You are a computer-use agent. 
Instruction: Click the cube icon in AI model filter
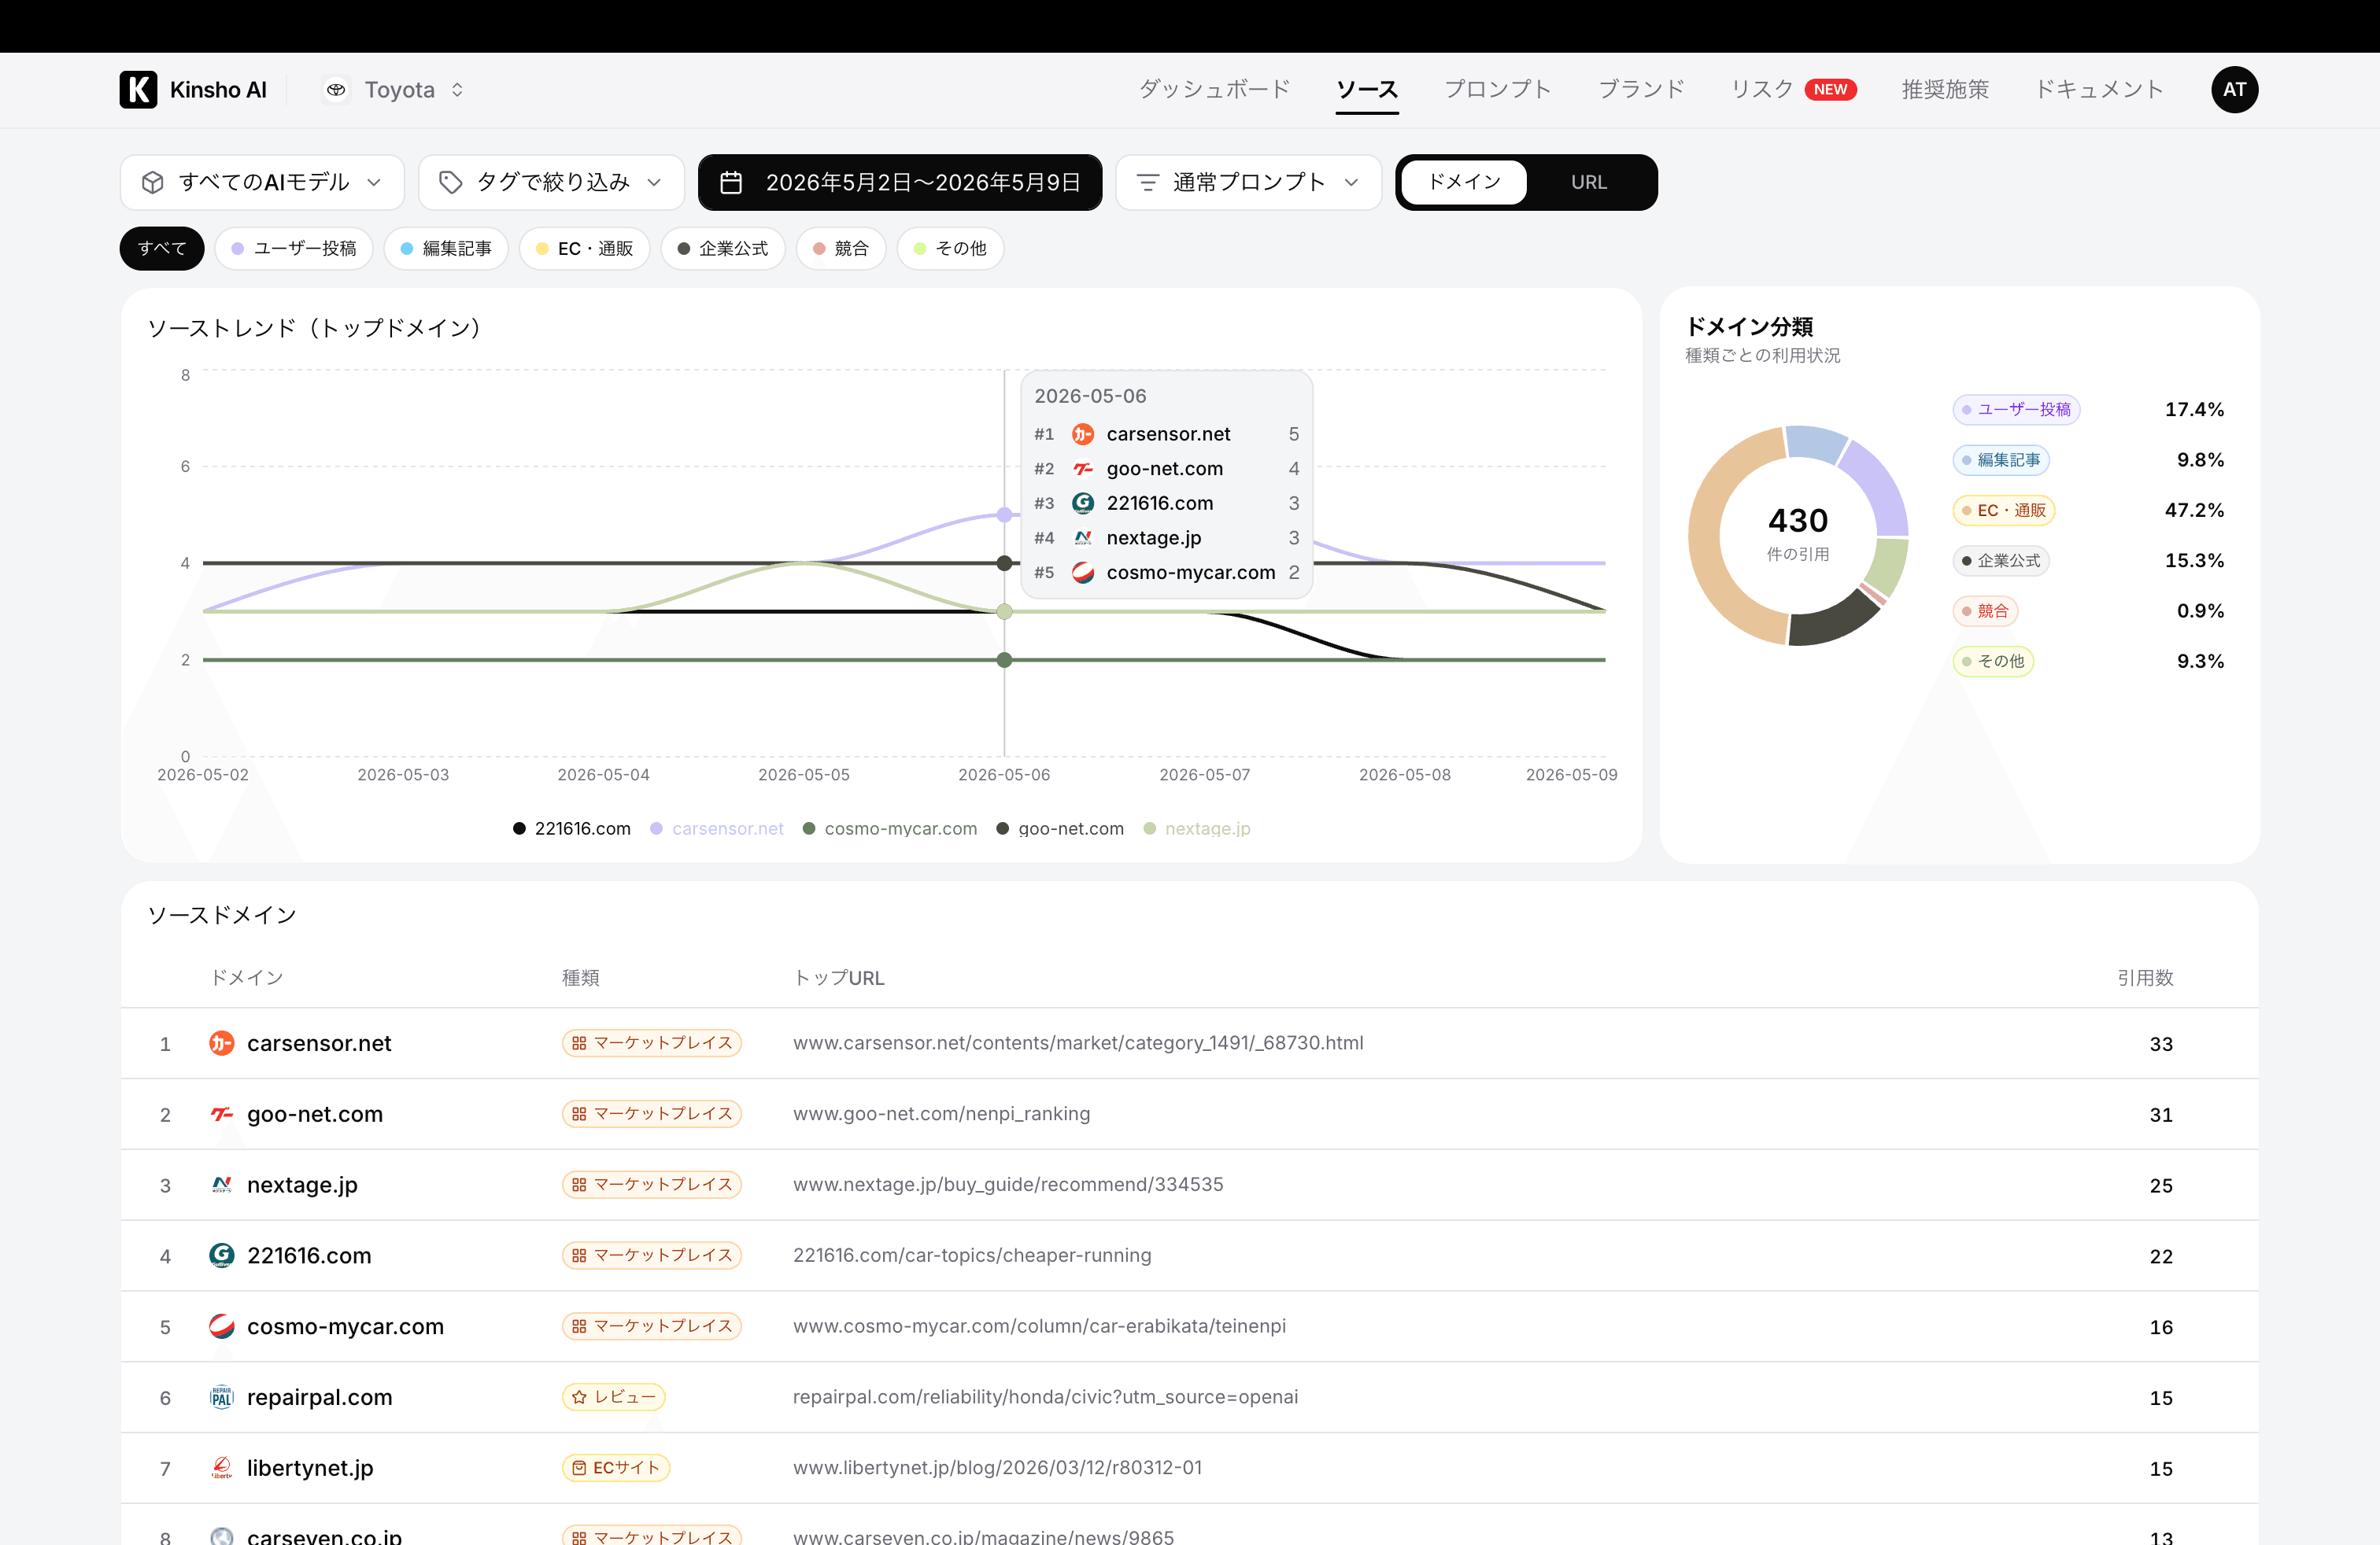pos(152,182)
